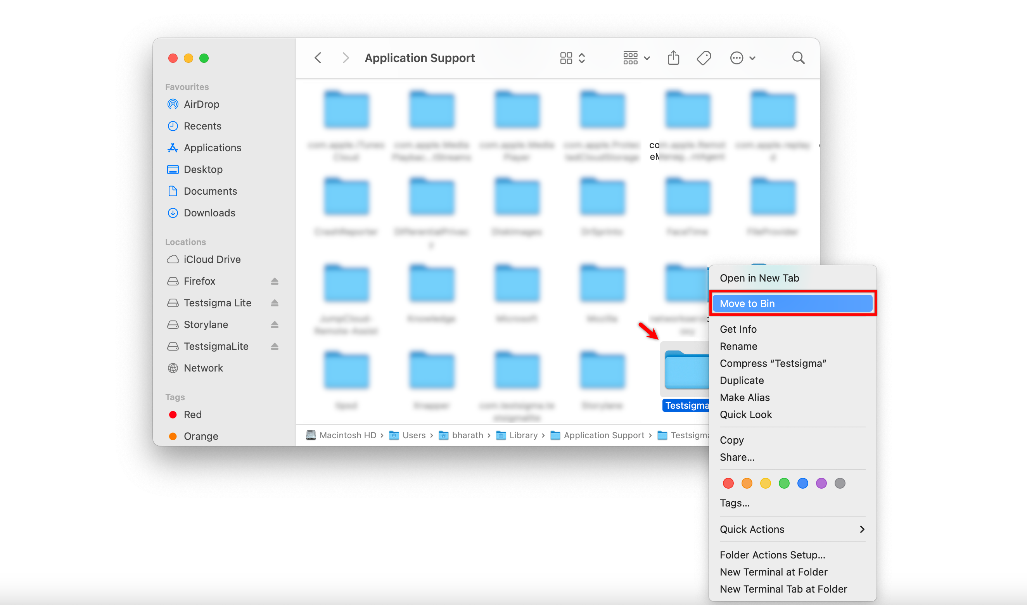1027x605 pixels.
Task: Apply the green tag color
Action: point(783,483)
